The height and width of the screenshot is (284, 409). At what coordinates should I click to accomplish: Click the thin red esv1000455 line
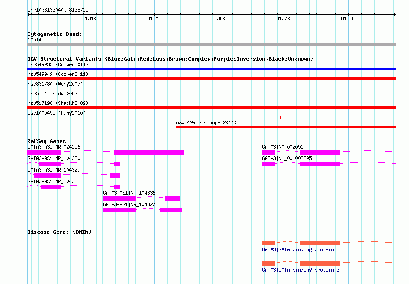pos(154,117)
